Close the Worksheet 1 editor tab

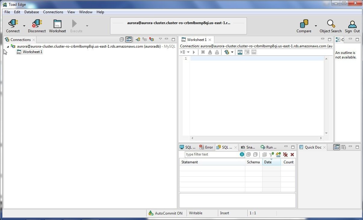tap(210, 39)
